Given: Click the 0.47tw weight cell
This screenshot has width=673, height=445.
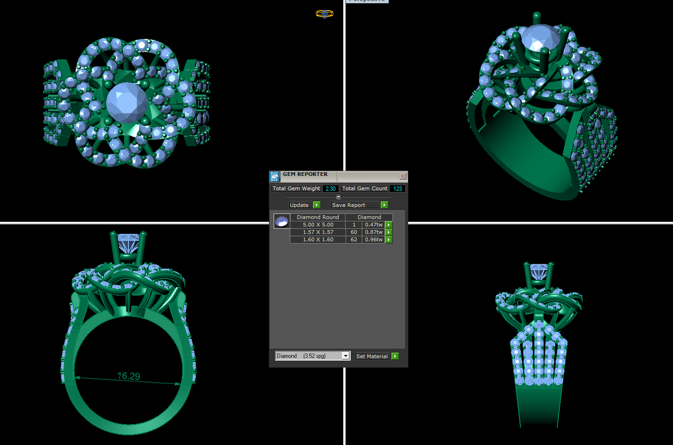Looking at the screenshot, I should (x=374, y=225).
